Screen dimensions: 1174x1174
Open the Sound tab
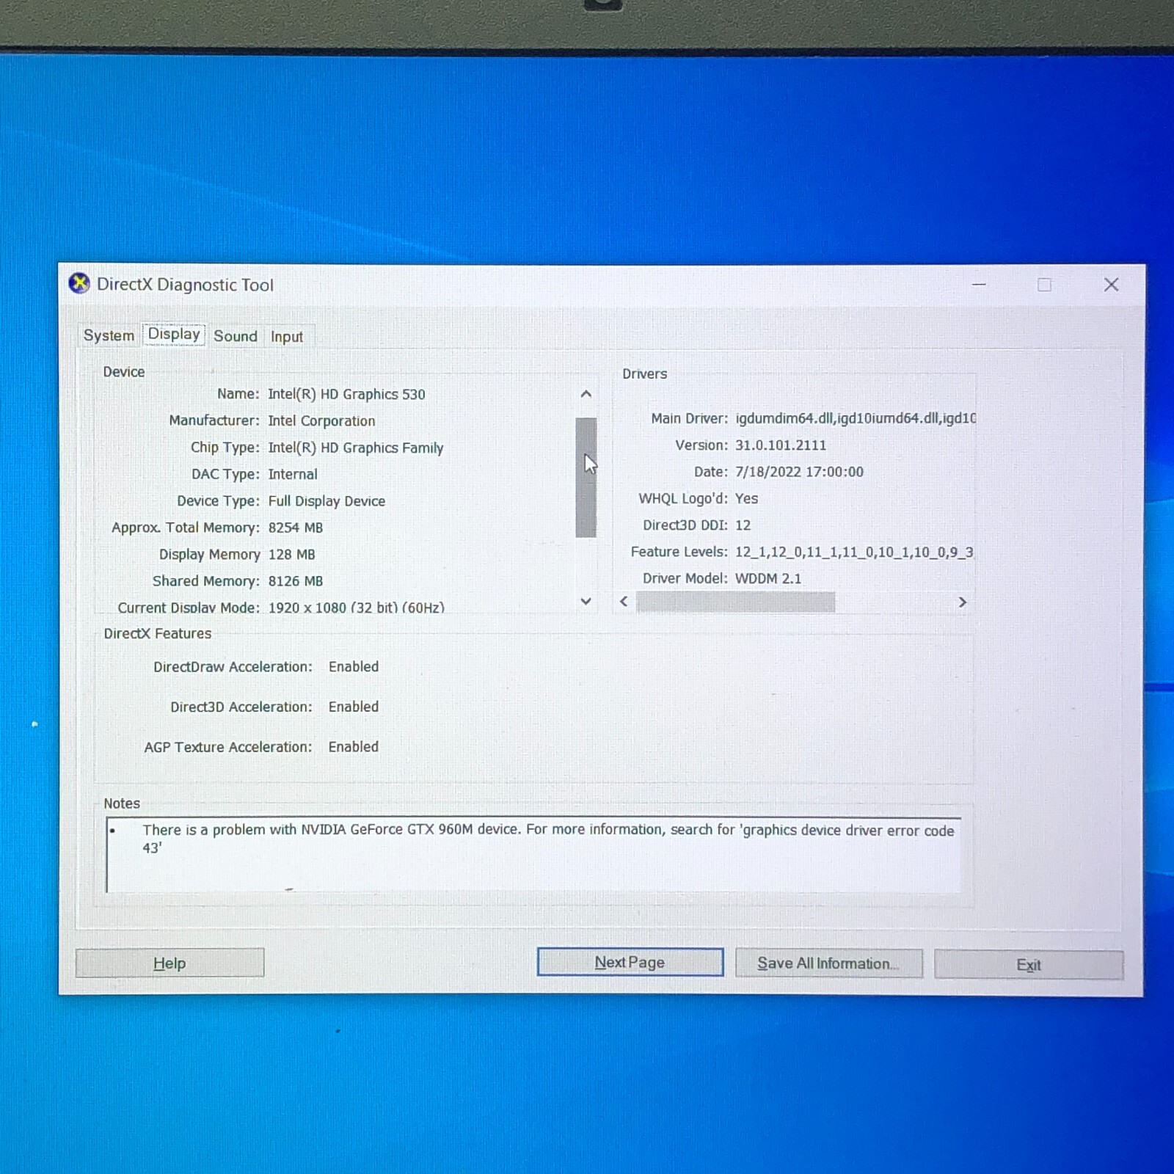[x=236, y=336]
